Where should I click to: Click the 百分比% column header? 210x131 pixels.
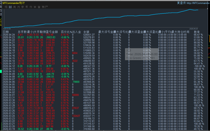pyautogui.click(x=67, y=32)
